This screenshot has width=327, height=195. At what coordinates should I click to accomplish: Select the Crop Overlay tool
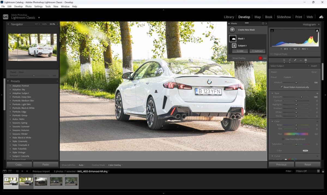[x=289, y=60]
